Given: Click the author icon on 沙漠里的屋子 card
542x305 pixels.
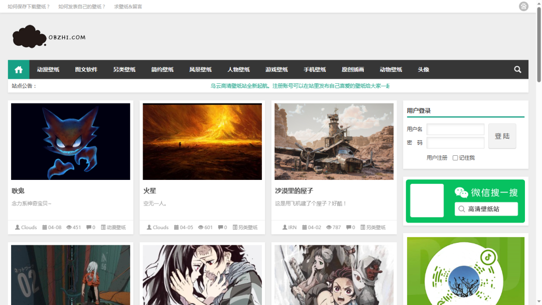Looking at the screenshot, I should (285, 228).
